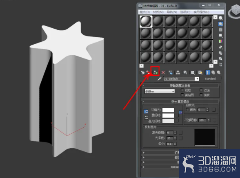
Task: Collapse the Blinn 基本参数 rollout
Action: (180, 101)
